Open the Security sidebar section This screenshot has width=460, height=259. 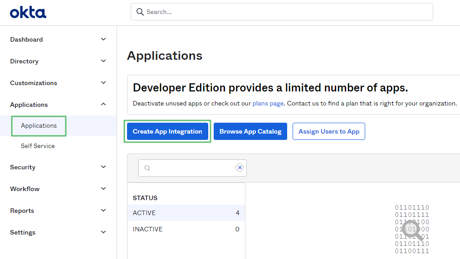pyautogui.click(x=23, y=167)
